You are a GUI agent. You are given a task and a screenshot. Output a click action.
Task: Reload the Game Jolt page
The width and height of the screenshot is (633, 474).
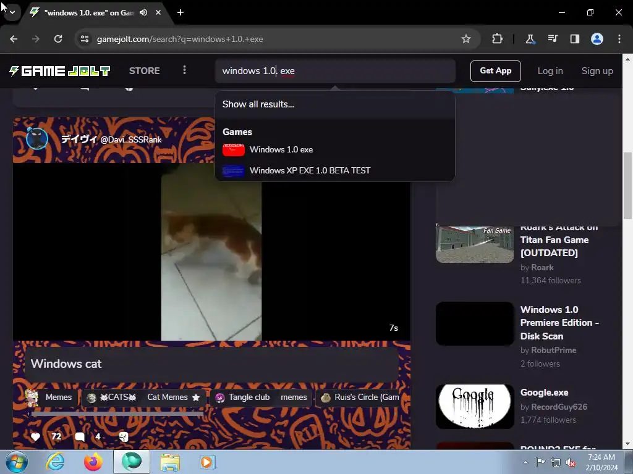click(x=58, y=39)
